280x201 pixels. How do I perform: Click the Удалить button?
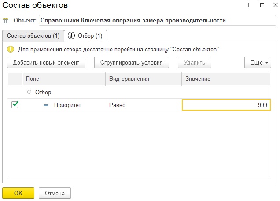(x=194, y=63)
